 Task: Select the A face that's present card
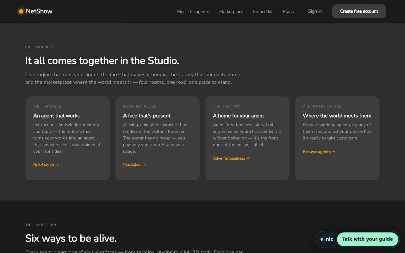(158, 138)
